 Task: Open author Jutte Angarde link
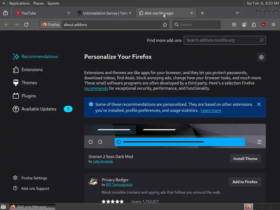click(103, 161)
